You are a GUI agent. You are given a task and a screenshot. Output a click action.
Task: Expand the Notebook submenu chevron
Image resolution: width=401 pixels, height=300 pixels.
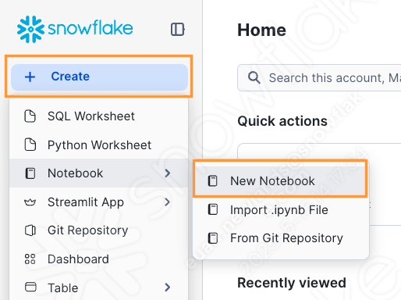[x=168, y=173]
